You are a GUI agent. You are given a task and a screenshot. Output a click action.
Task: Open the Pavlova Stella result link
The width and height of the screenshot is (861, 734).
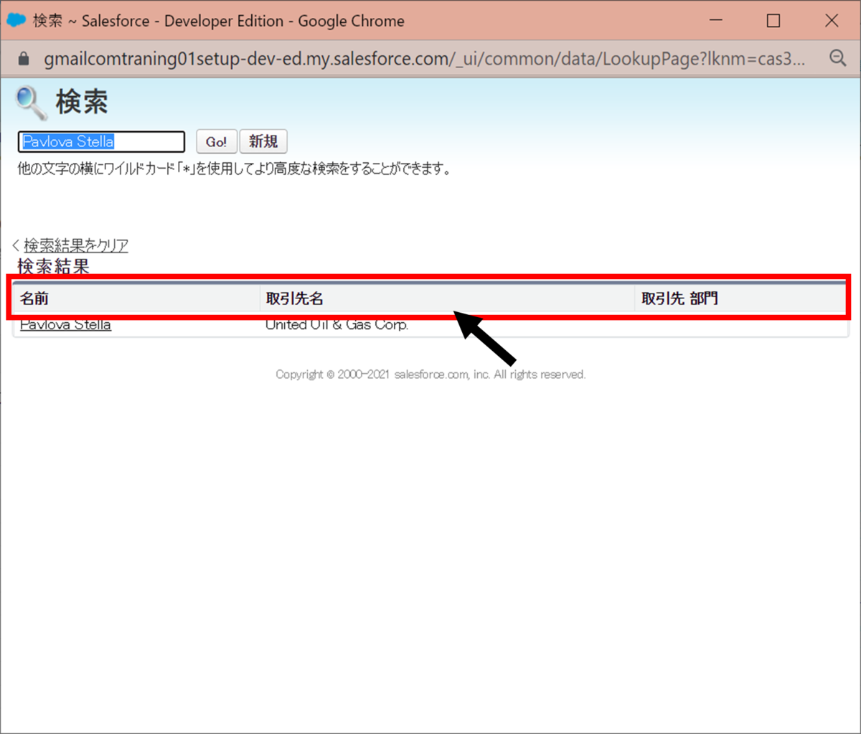65,324
